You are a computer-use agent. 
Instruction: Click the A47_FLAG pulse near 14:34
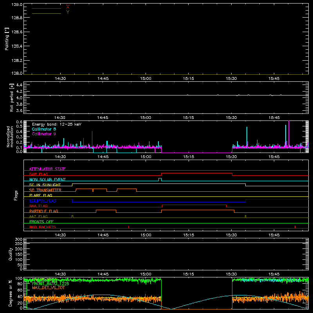pos(72,217)
